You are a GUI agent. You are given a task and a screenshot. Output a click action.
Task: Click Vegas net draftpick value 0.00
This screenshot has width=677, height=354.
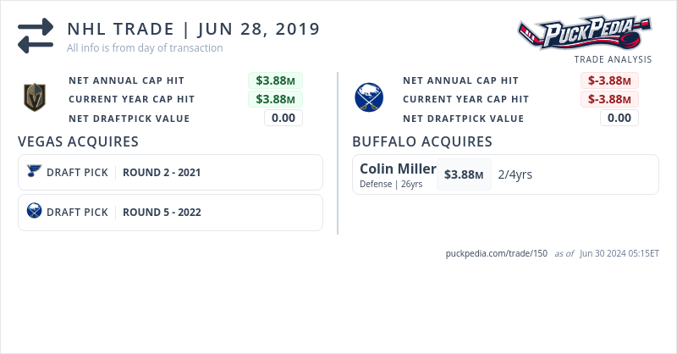283,118
